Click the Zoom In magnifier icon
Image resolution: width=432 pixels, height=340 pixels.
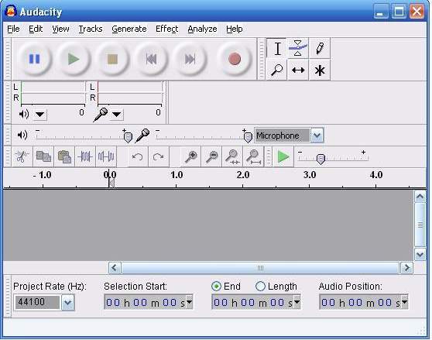(x=190, y=156)
